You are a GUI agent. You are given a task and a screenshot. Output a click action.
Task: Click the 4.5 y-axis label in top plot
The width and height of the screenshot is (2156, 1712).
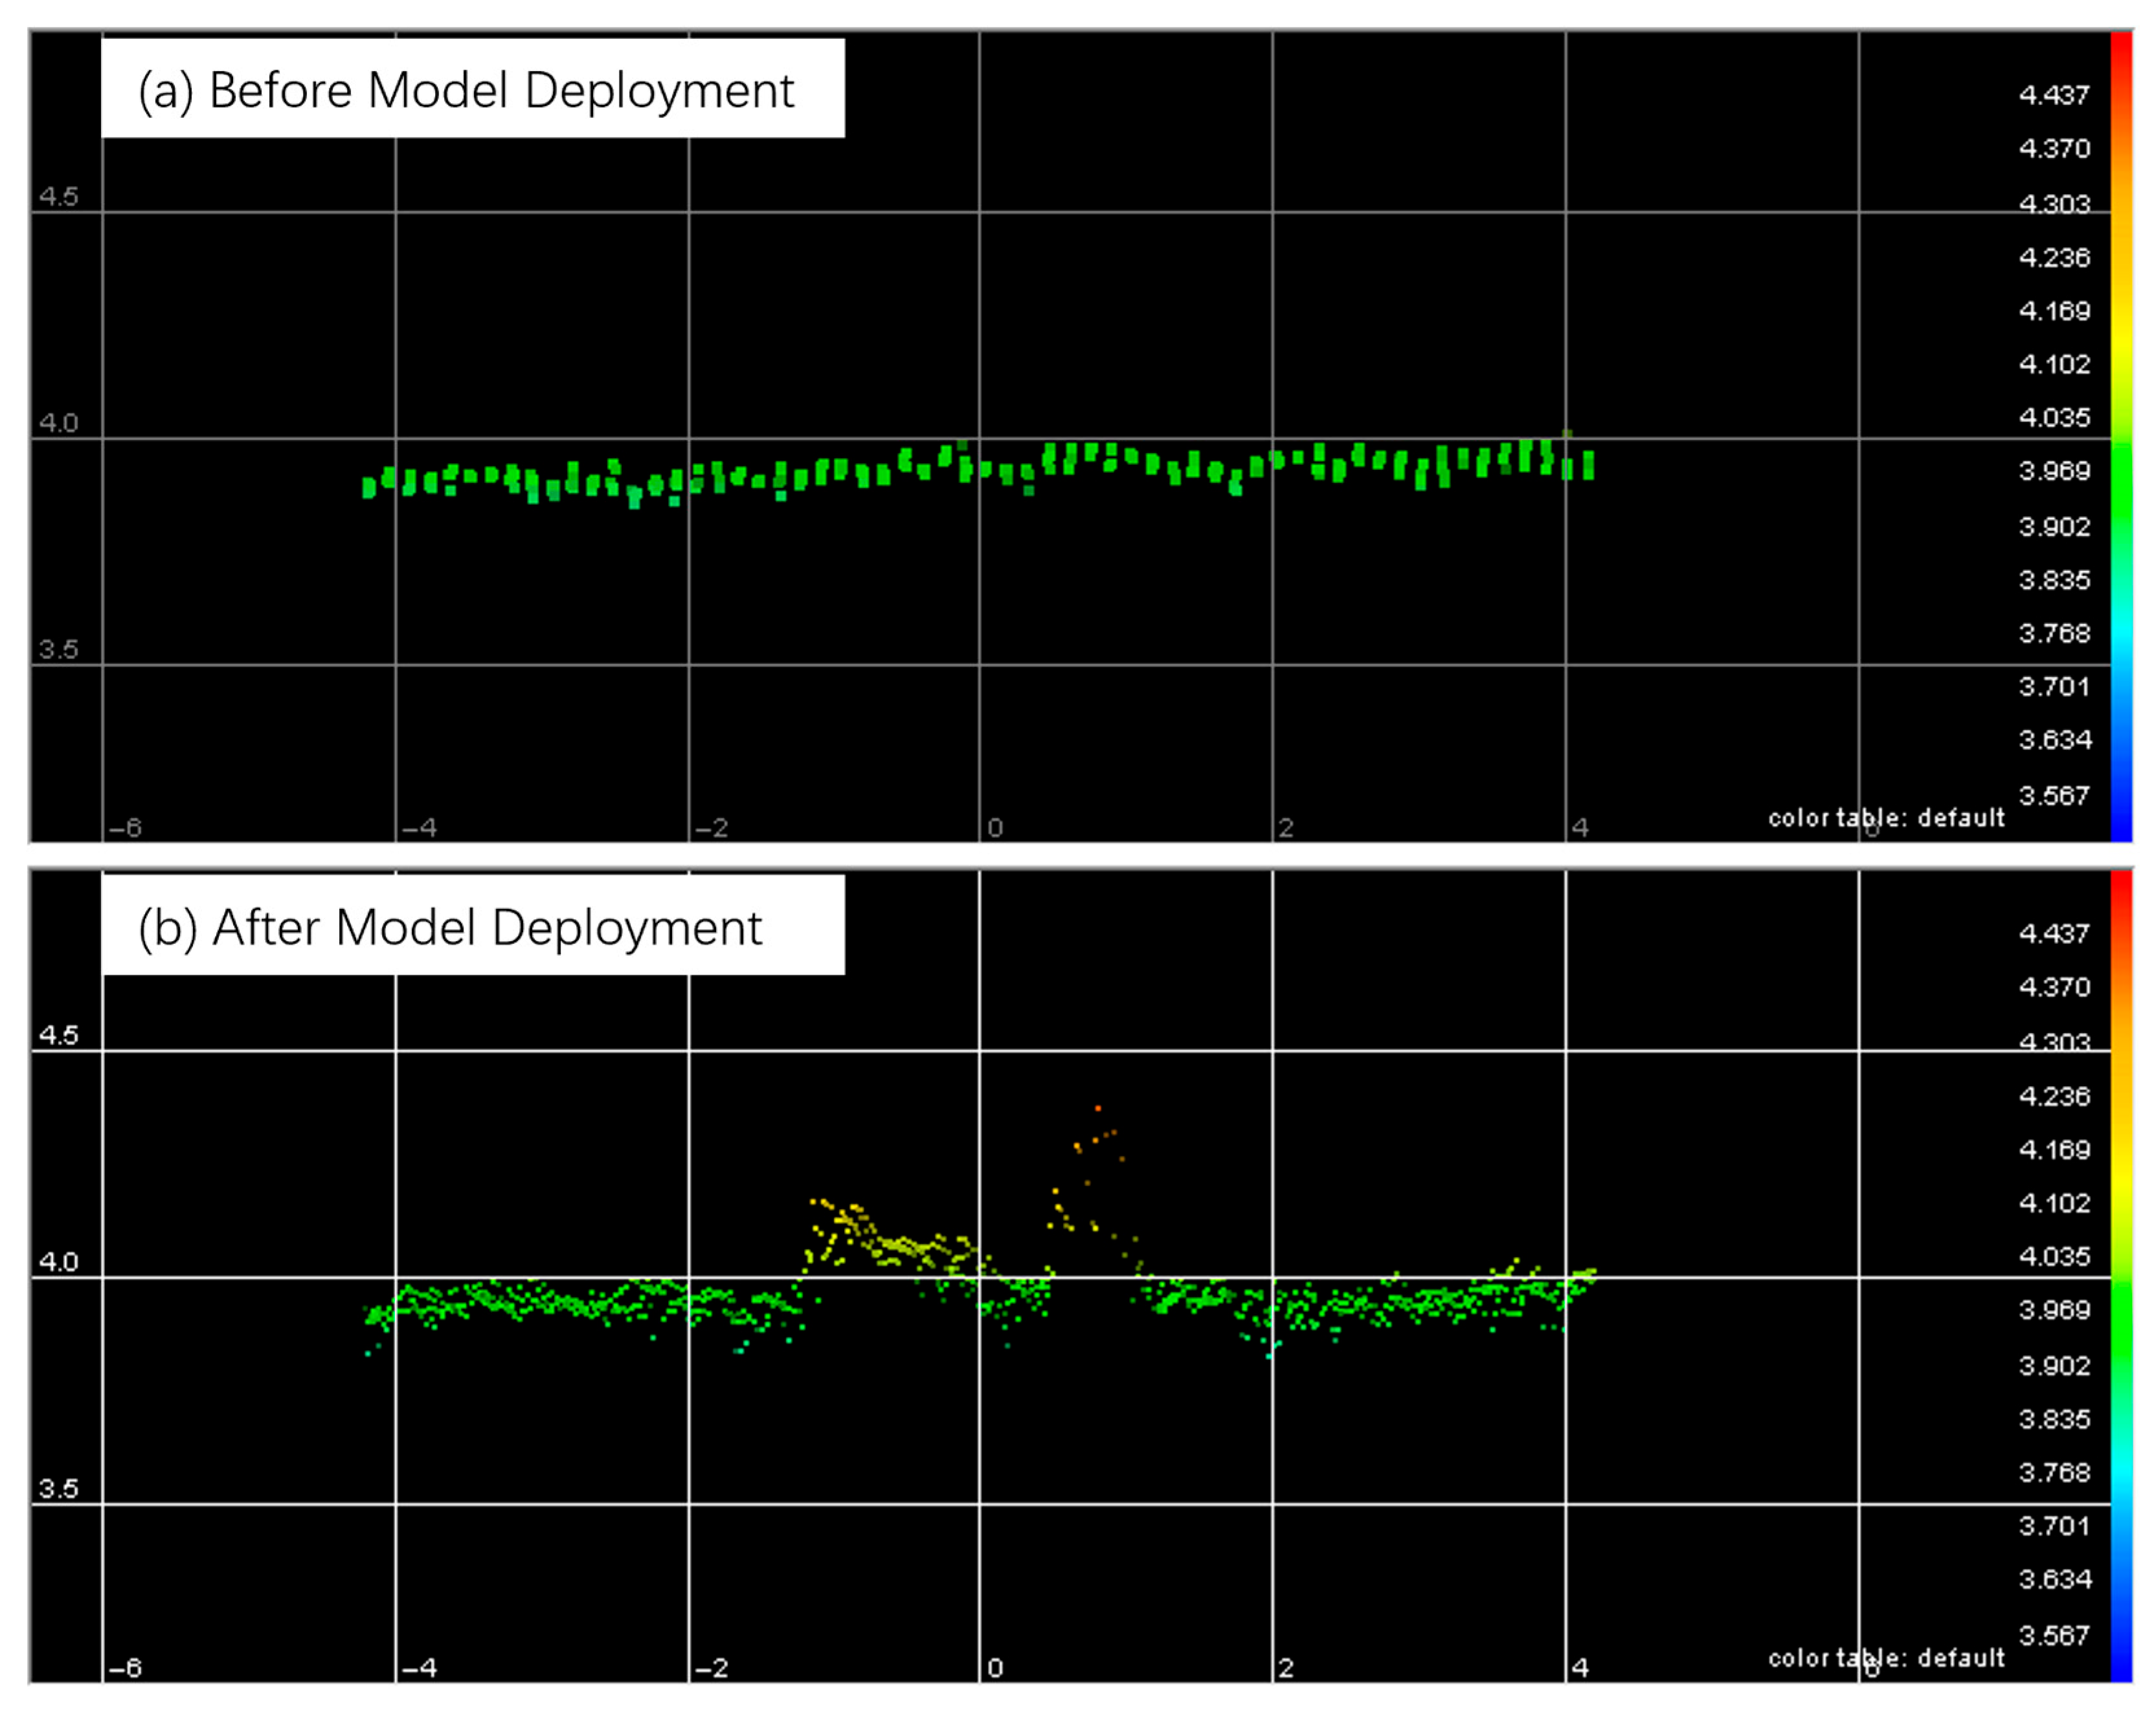pyautogui.click(x=58, y=196)
